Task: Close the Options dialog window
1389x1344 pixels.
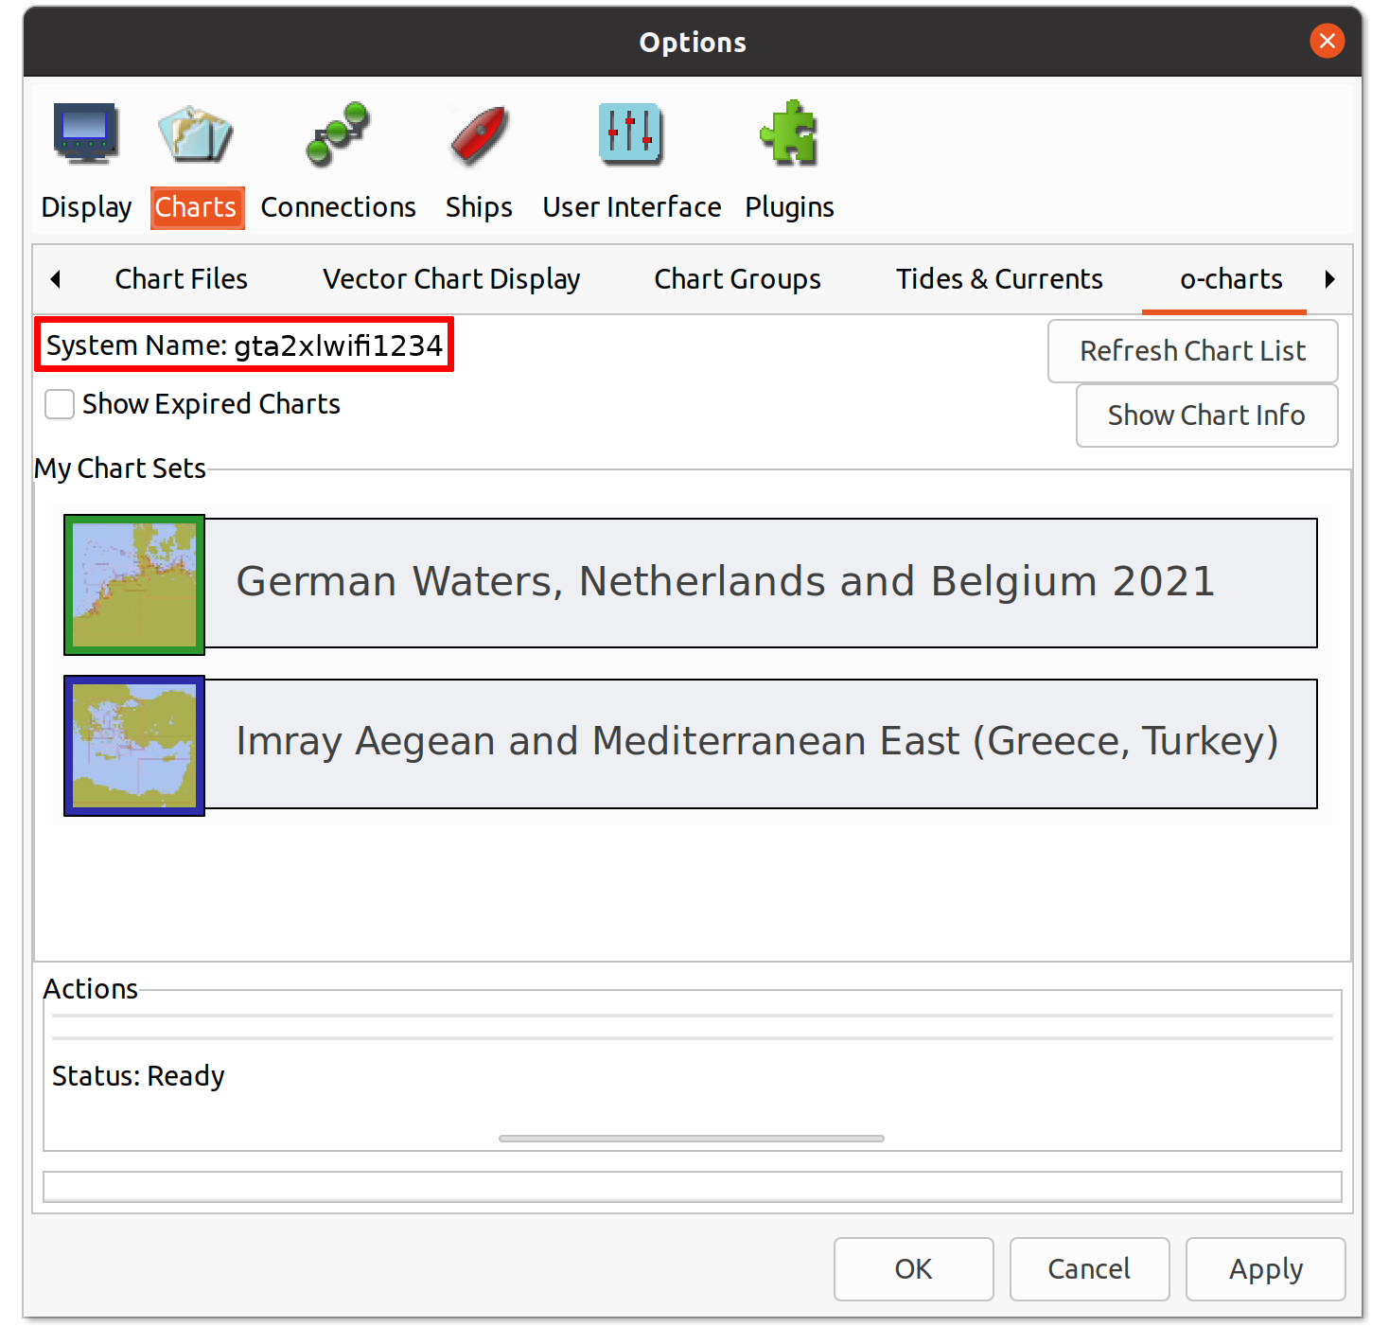Action: (1327, 41)
